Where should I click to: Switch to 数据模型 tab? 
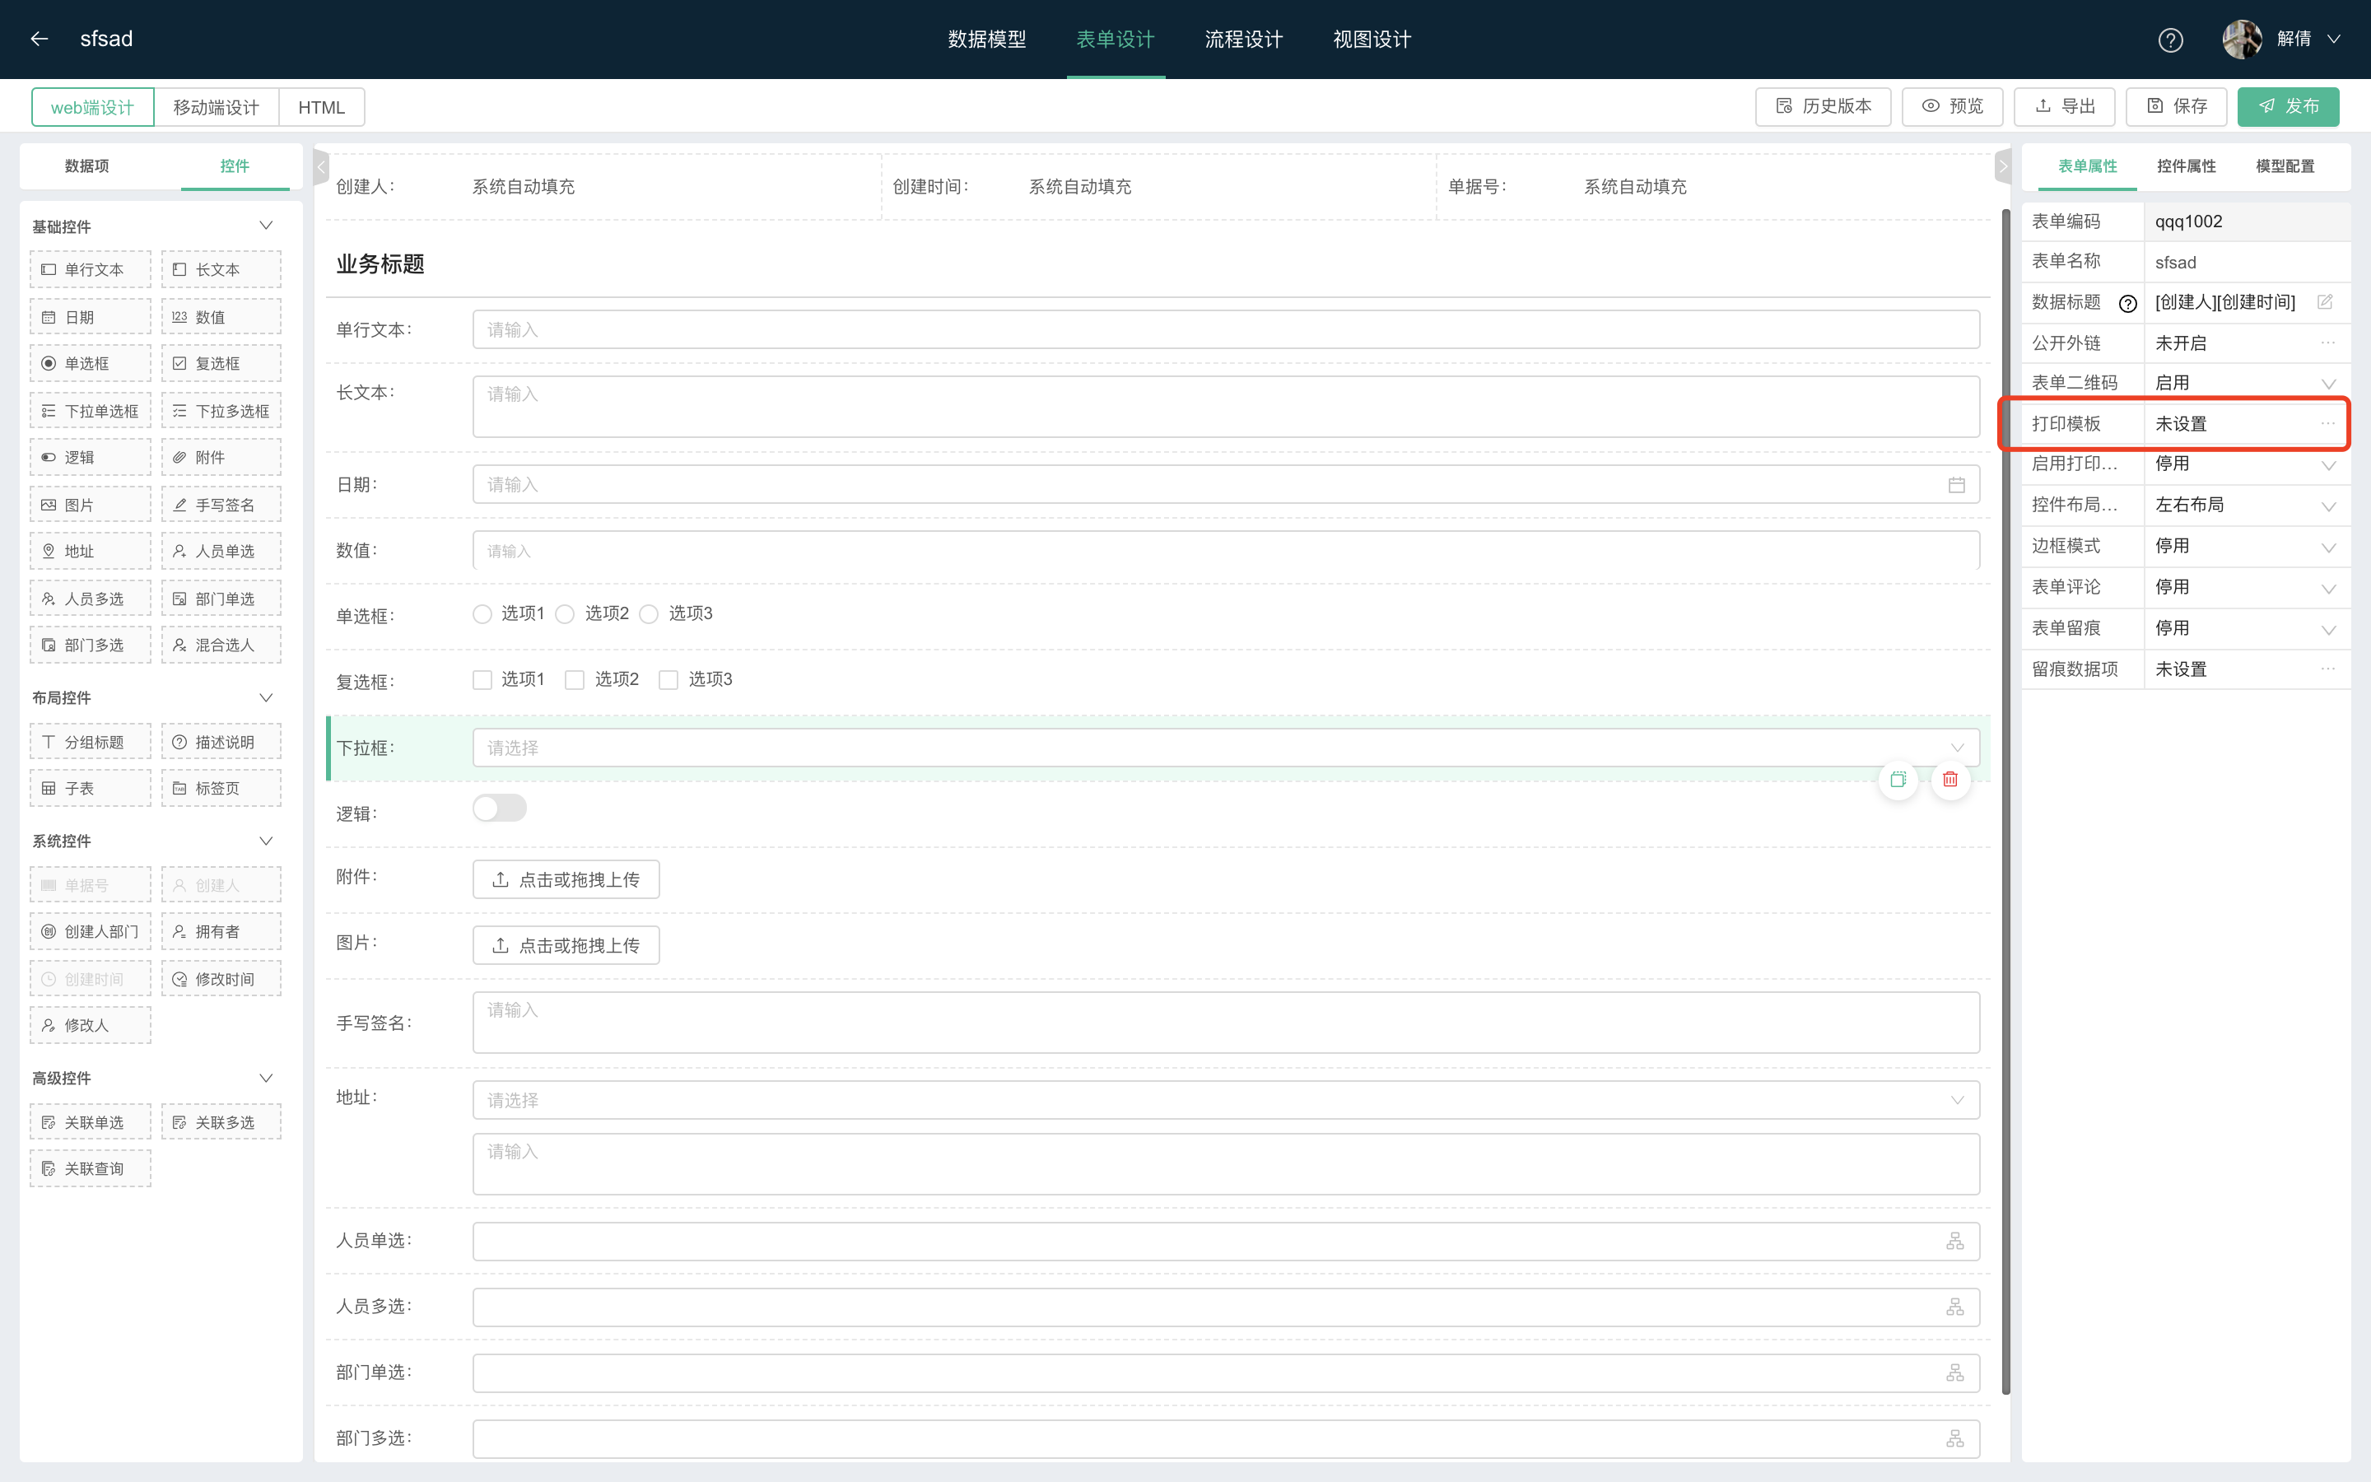point(986,40)
